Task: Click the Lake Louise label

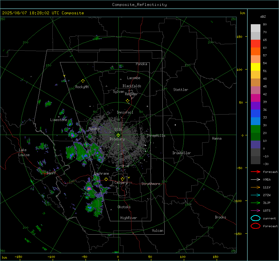Action: click(24, 152)
